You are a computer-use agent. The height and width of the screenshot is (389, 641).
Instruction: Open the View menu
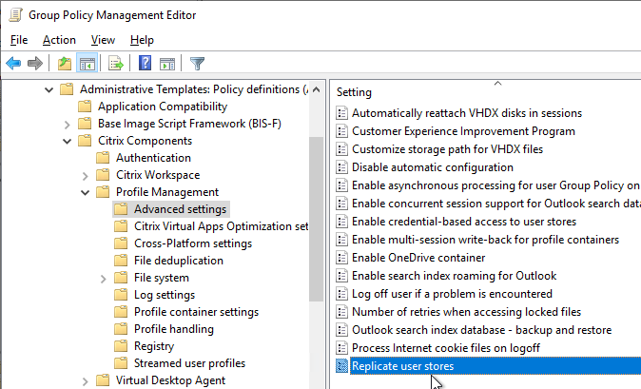coord(103,40)
